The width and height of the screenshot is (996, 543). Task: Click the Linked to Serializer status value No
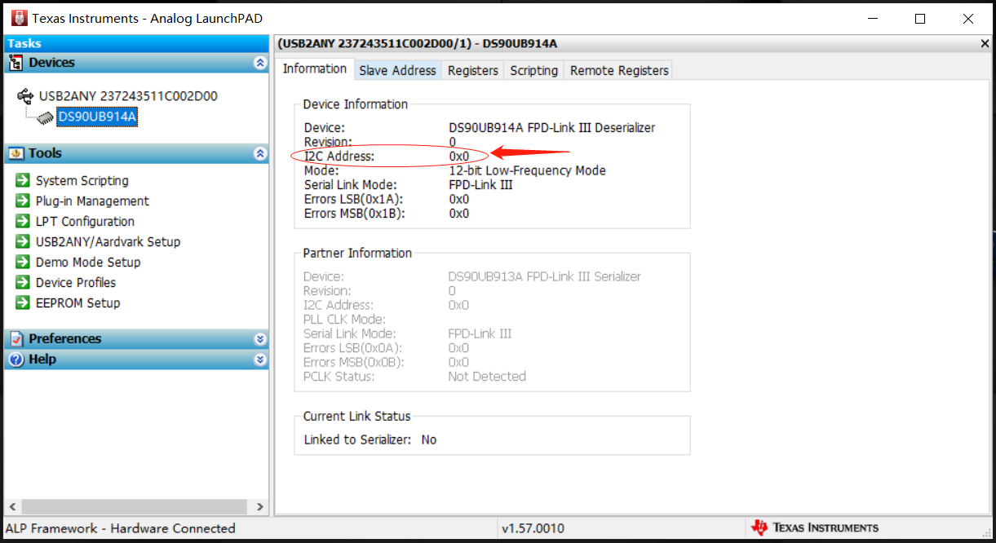(429, 439)
